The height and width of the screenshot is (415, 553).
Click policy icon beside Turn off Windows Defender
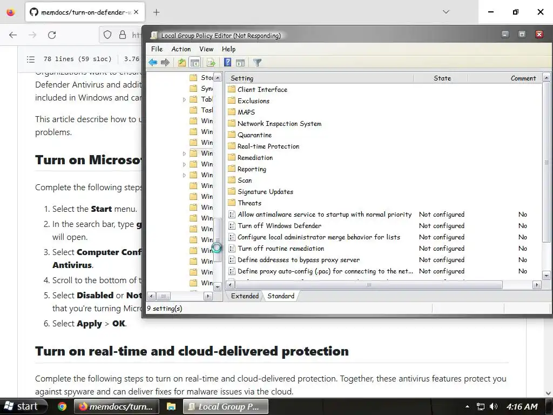click(x=232, y=225)
